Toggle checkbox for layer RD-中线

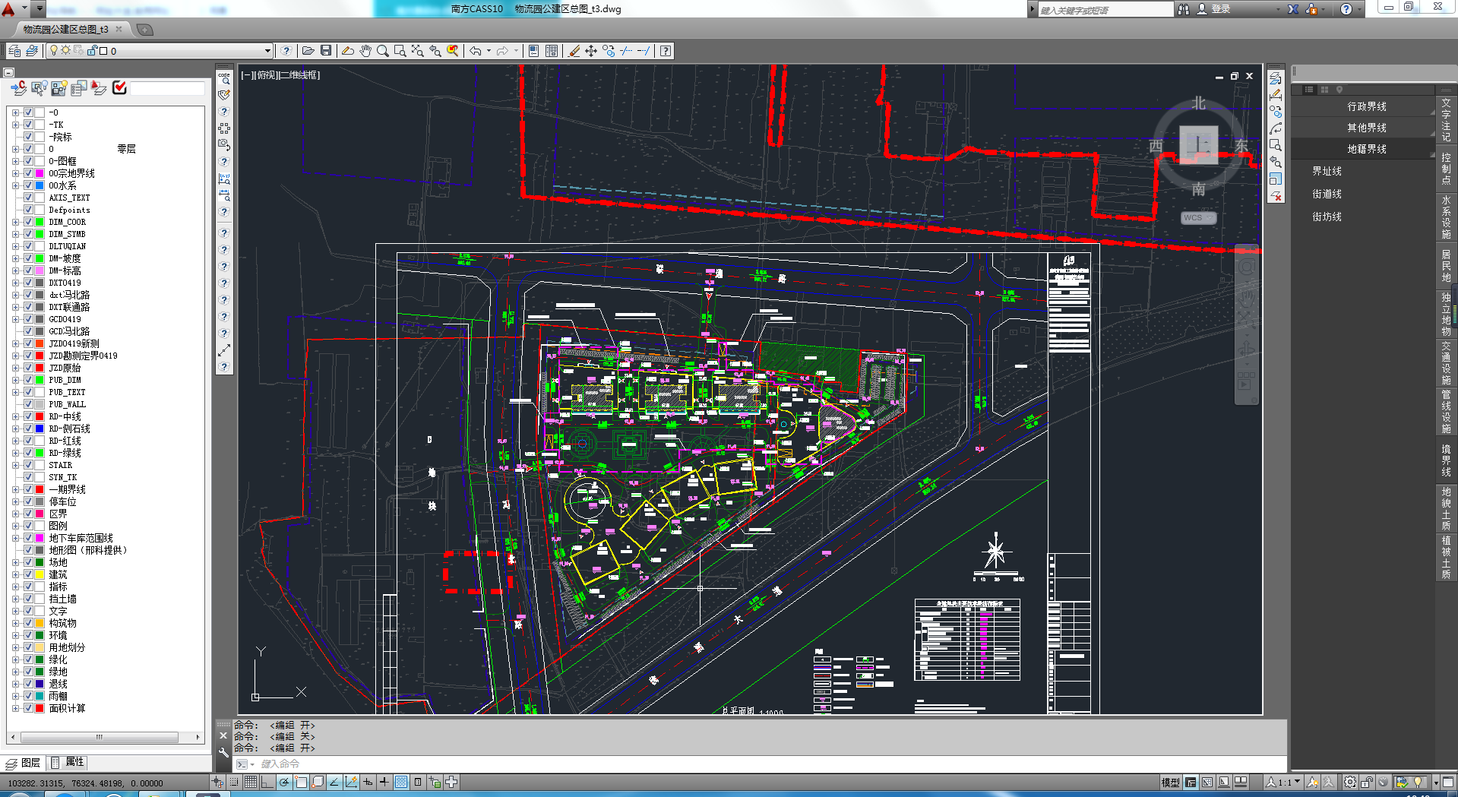pos(28,416)
